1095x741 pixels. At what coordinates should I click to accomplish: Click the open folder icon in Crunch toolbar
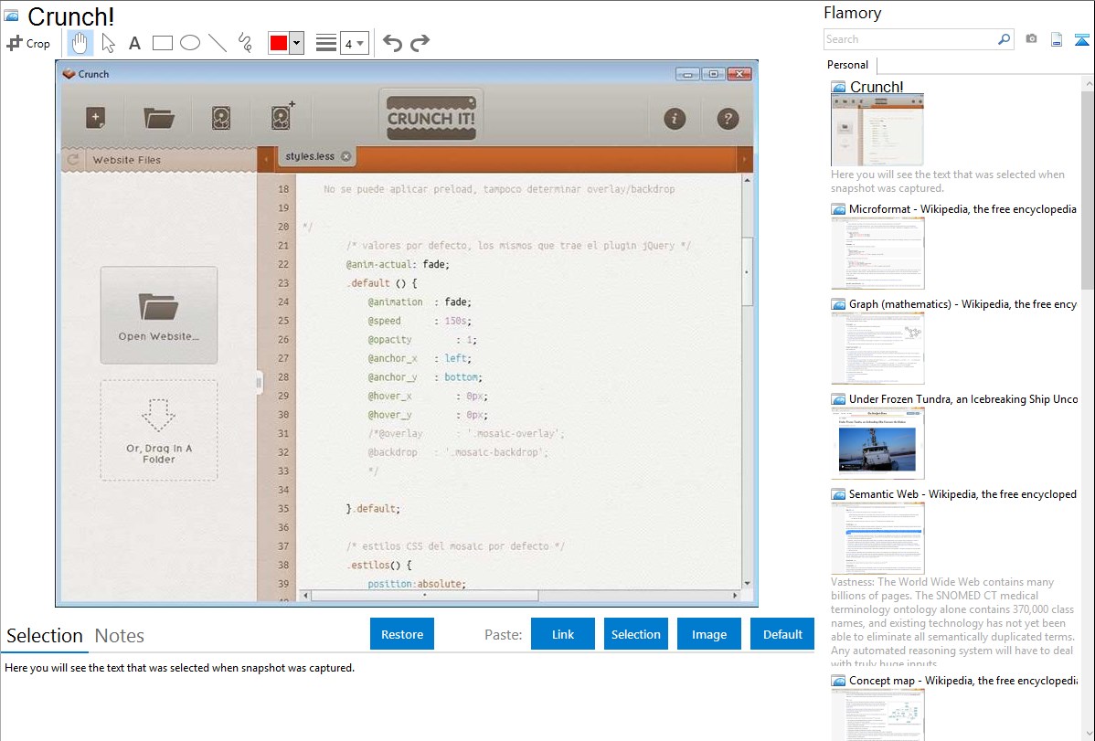click(x=159, y=118)
